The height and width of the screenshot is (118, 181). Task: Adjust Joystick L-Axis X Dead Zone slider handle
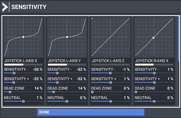10,92
